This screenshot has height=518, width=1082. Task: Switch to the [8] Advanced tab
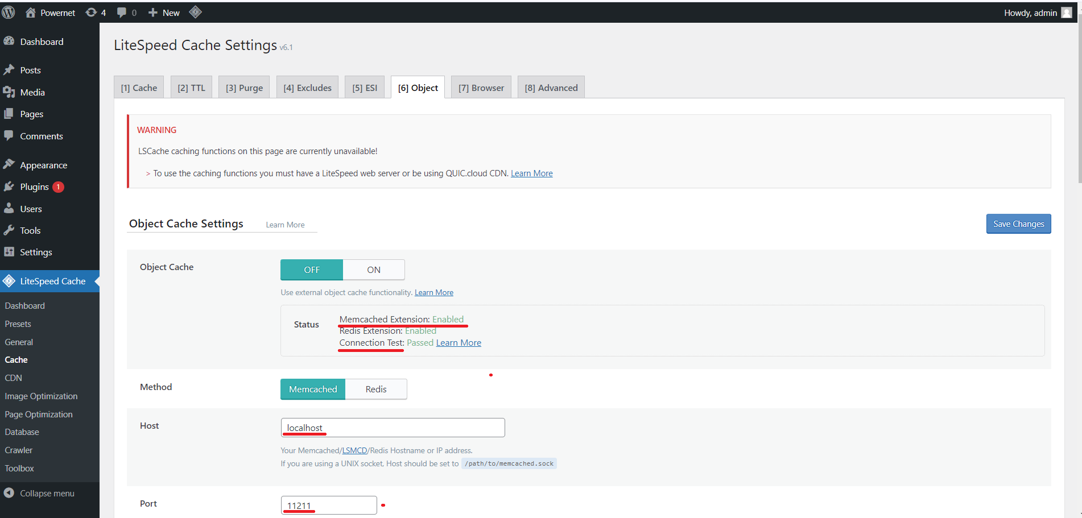551,88
